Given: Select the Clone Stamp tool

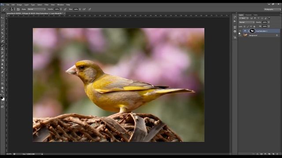Looking at the screenshot, I should click(2, 49).
